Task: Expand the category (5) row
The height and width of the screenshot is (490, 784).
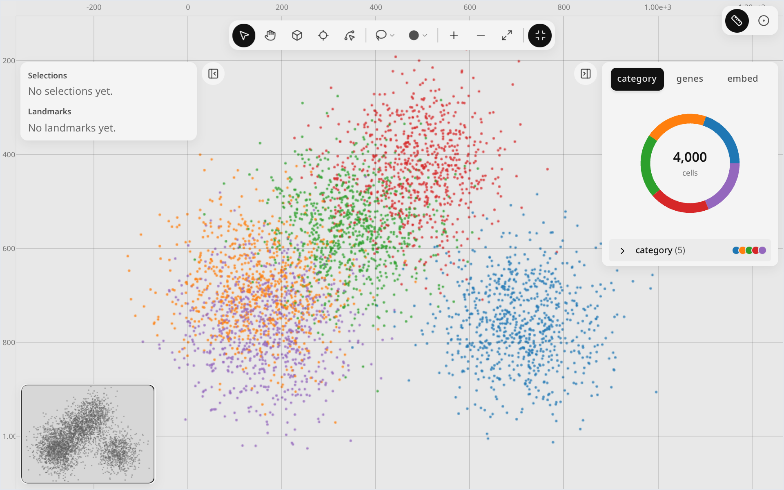Action: coord(690,250)
